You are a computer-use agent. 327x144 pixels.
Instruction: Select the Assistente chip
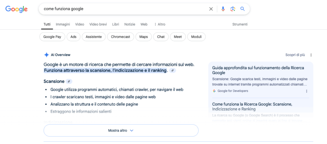pyautogui.click(x=94, y=37)
